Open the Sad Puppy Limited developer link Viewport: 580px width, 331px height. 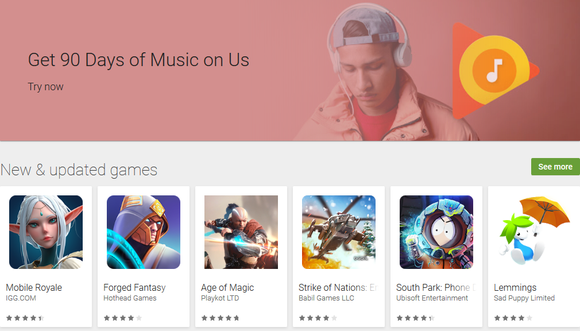click(524, 298)
